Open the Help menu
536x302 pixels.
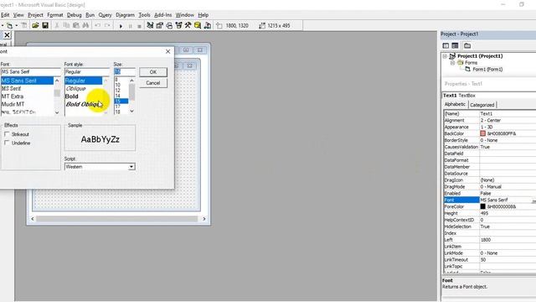tap(204, 15)
